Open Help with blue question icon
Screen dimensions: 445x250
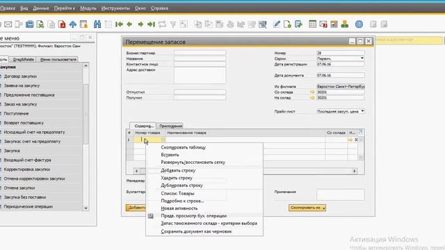click(359, 24)
